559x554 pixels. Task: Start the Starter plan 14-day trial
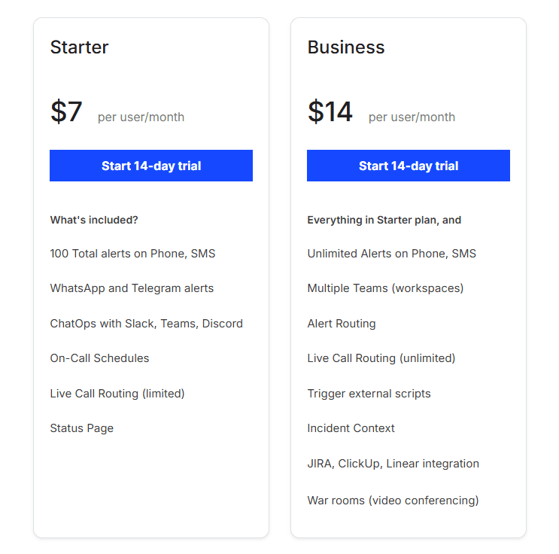coord(151,166)
